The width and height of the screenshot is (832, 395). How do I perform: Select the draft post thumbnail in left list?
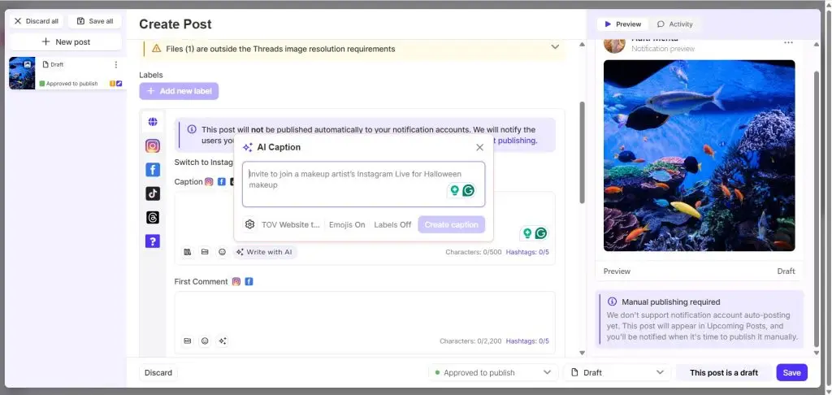22,73
